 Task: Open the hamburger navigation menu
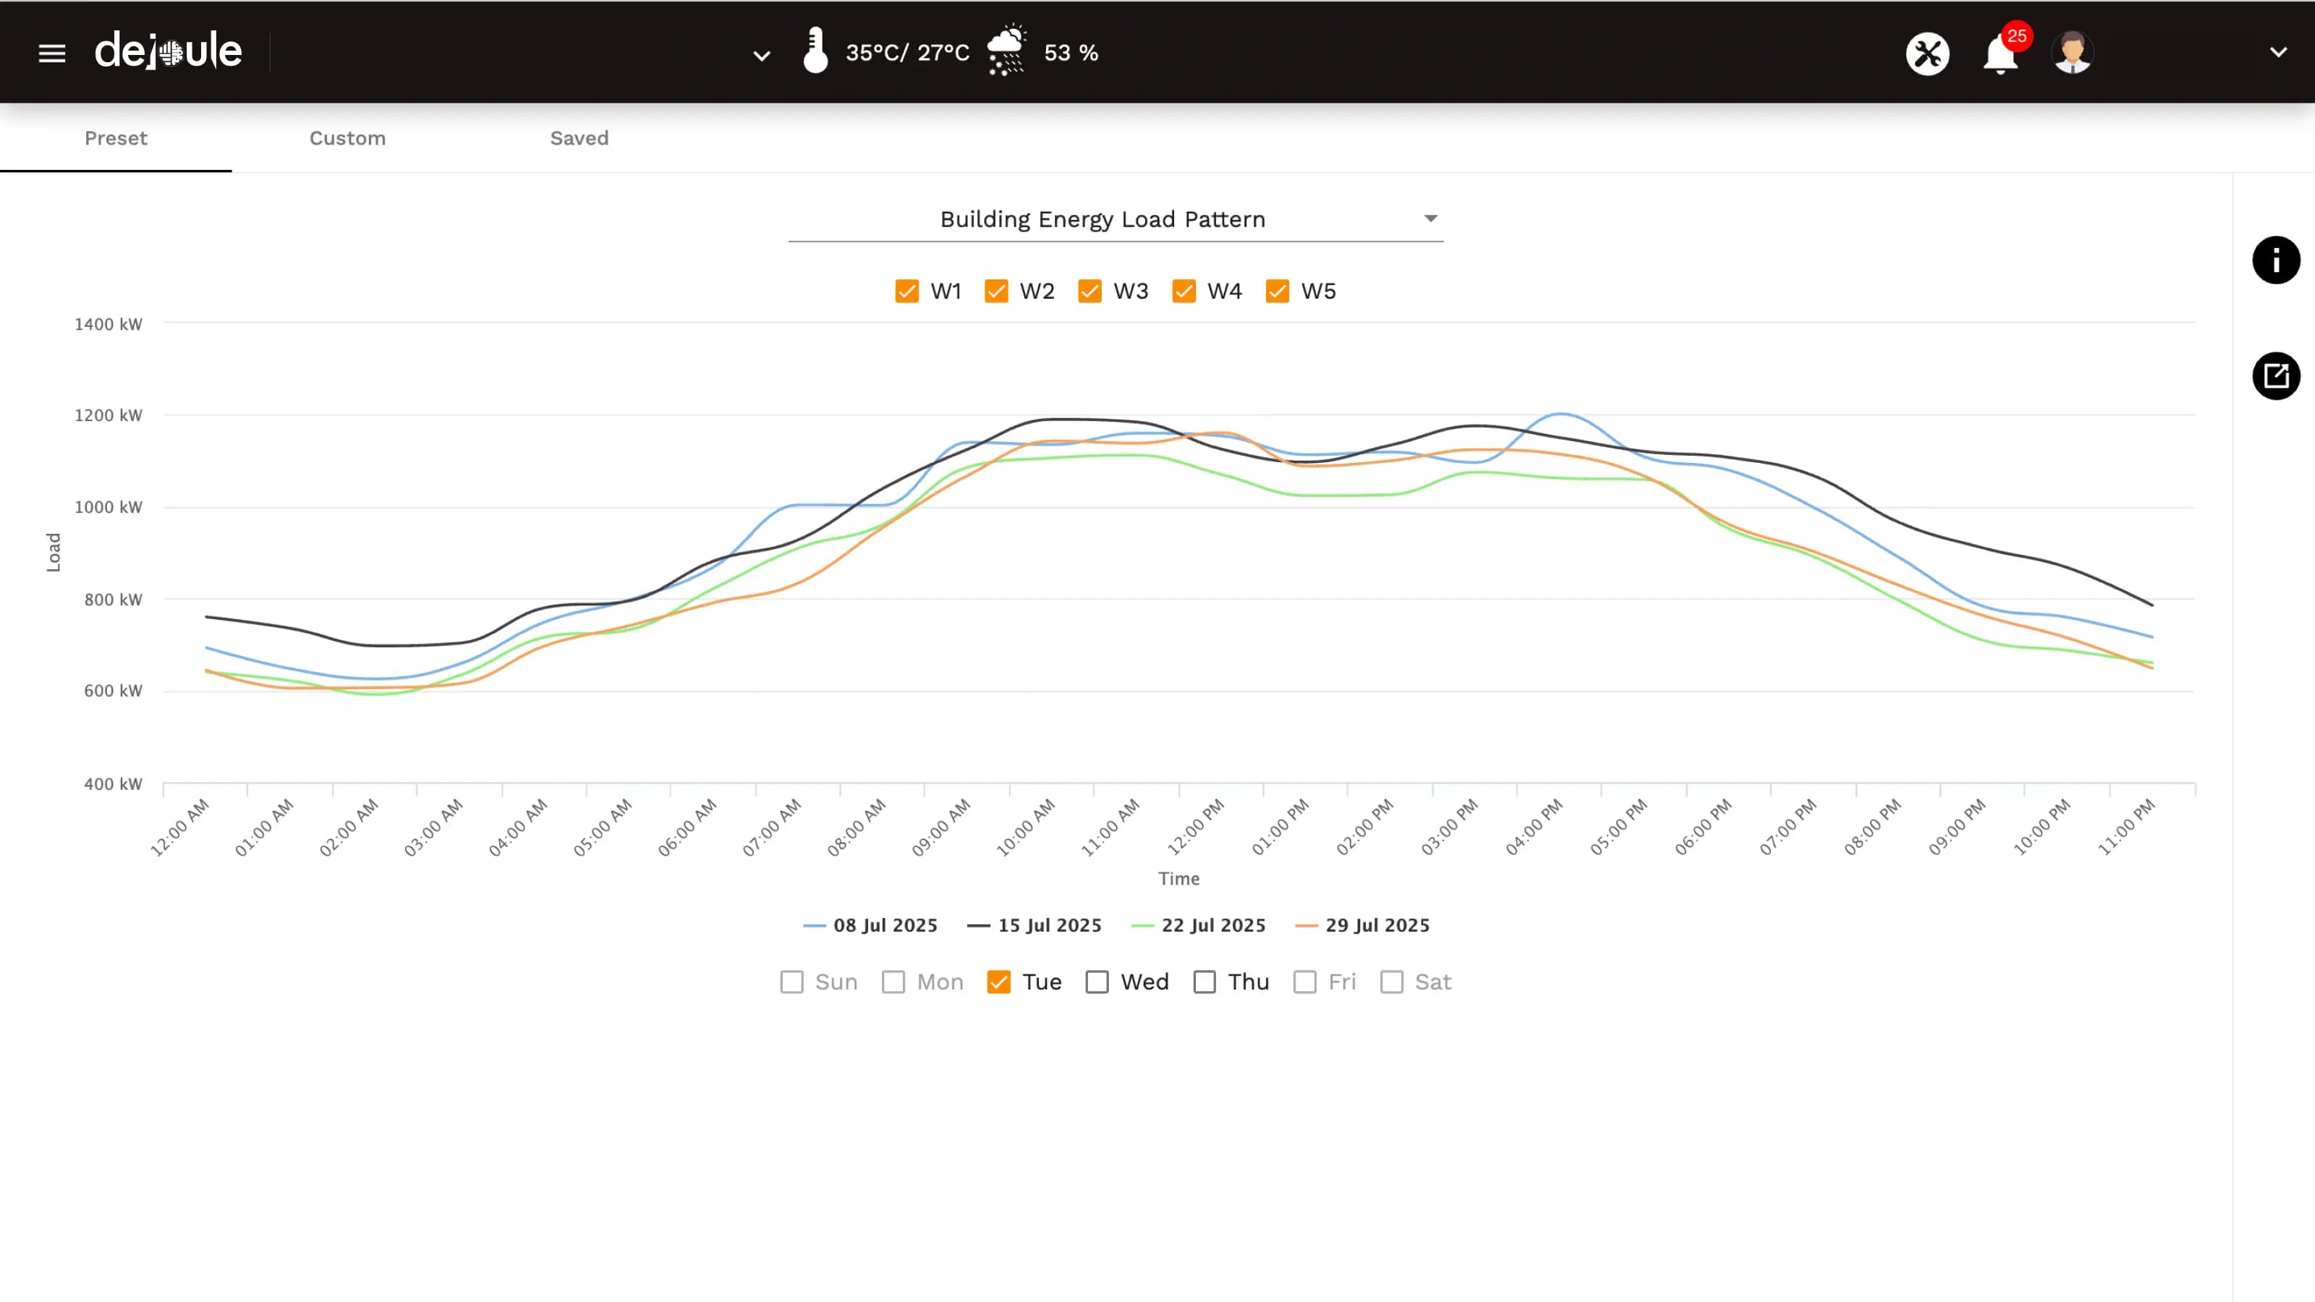click(x=52, y=53)
